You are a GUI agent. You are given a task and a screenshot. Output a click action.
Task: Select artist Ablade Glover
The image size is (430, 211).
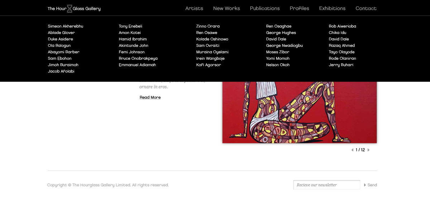pyautogui.click(x=61, y=33)
